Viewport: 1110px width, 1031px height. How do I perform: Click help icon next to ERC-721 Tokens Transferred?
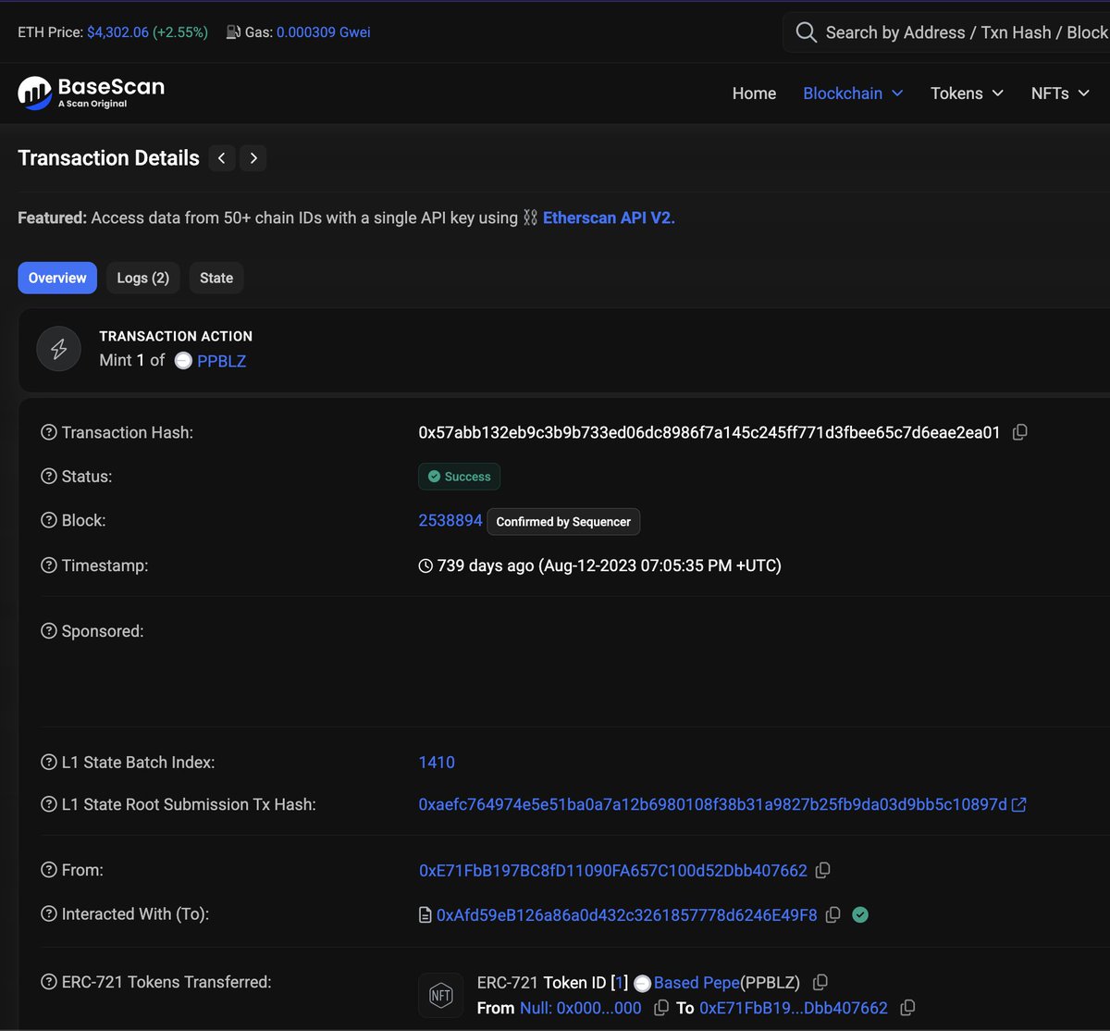(49, 982)
